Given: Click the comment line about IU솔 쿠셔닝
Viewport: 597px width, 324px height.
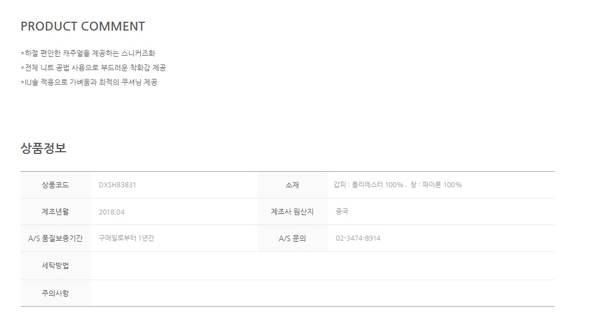Looking at the screenshot, I should point(90,82).
